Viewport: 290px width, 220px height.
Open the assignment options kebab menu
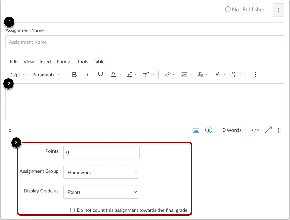[278, 10]
